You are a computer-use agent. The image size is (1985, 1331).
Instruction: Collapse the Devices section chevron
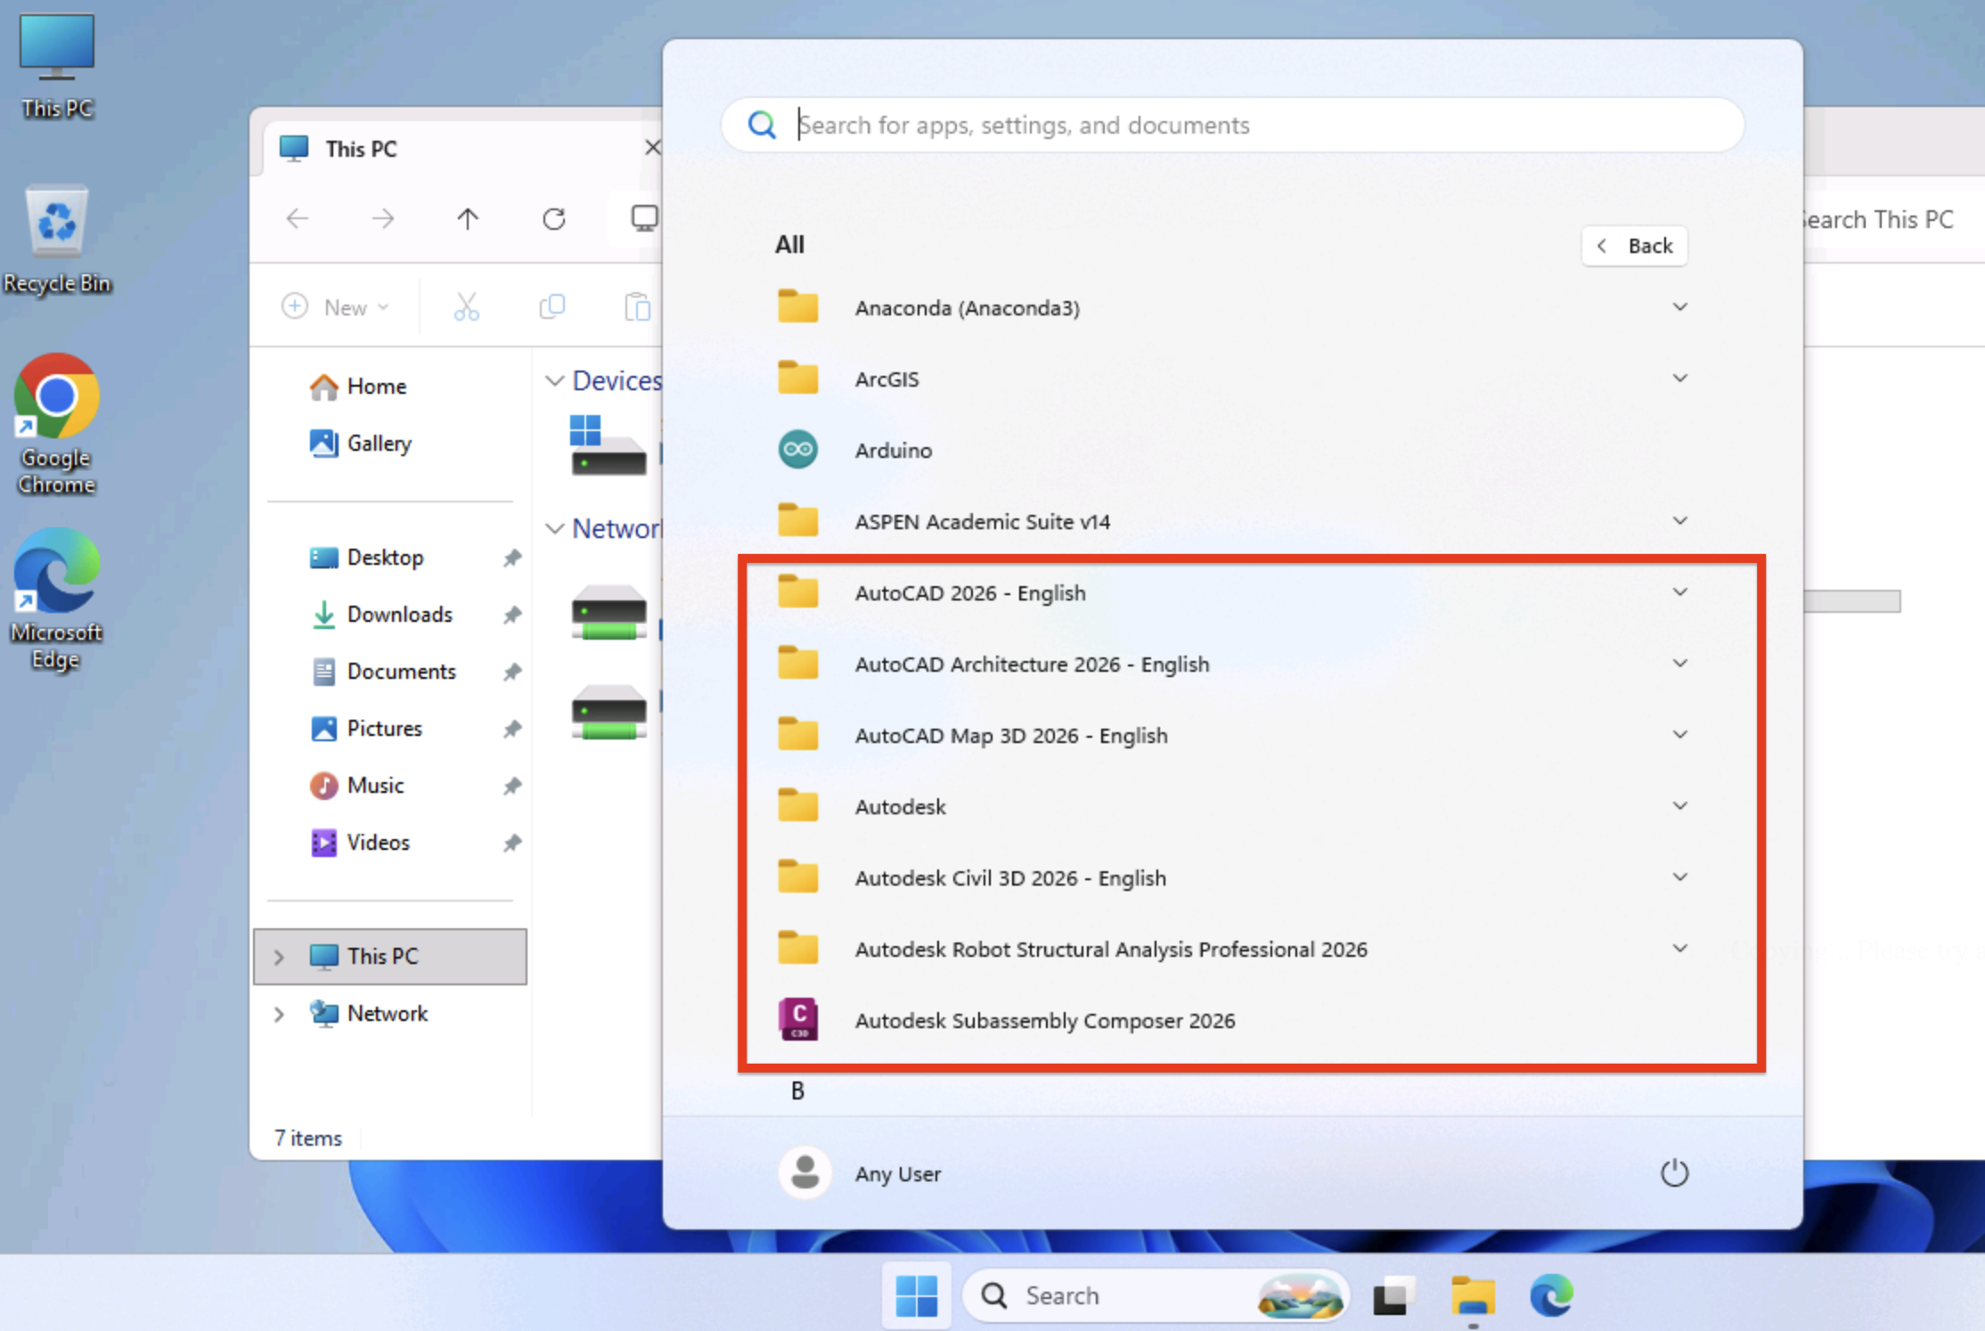(555, 381)
